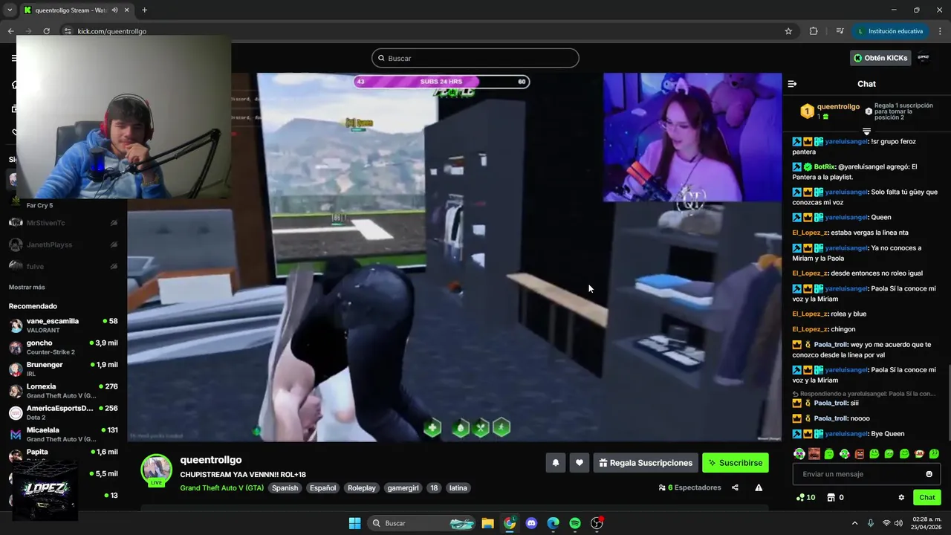This screenshot has height=535, width=951.
Task: Open vane_escamilla recommended channel
Action: pos(63,325)
